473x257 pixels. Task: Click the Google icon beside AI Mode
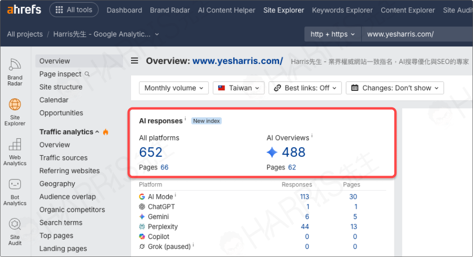(x=142, y=197)
